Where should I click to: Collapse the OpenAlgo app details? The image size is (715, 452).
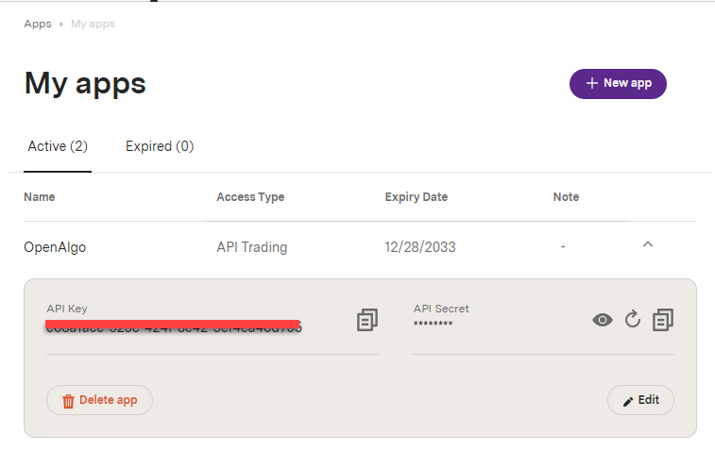coord(647,245)
